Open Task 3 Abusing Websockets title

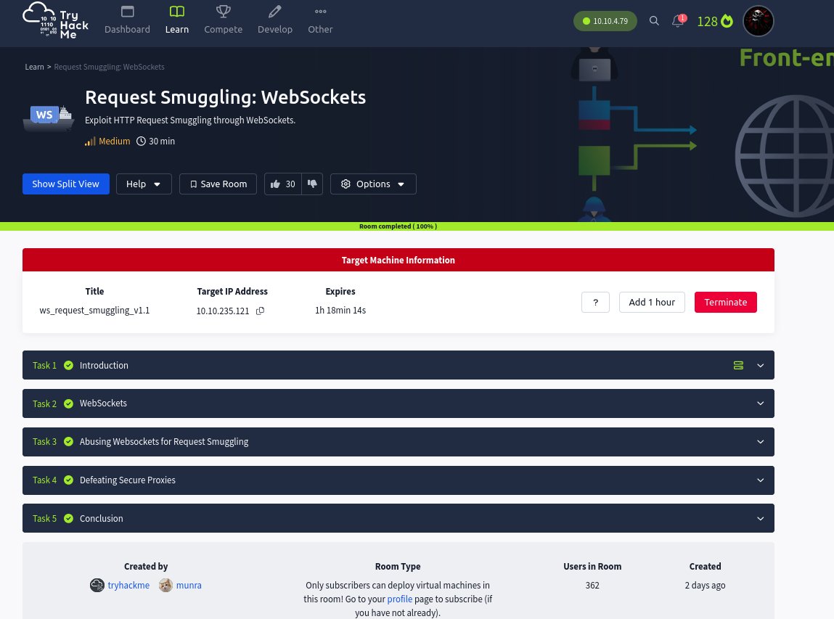[x=164, y=442]
